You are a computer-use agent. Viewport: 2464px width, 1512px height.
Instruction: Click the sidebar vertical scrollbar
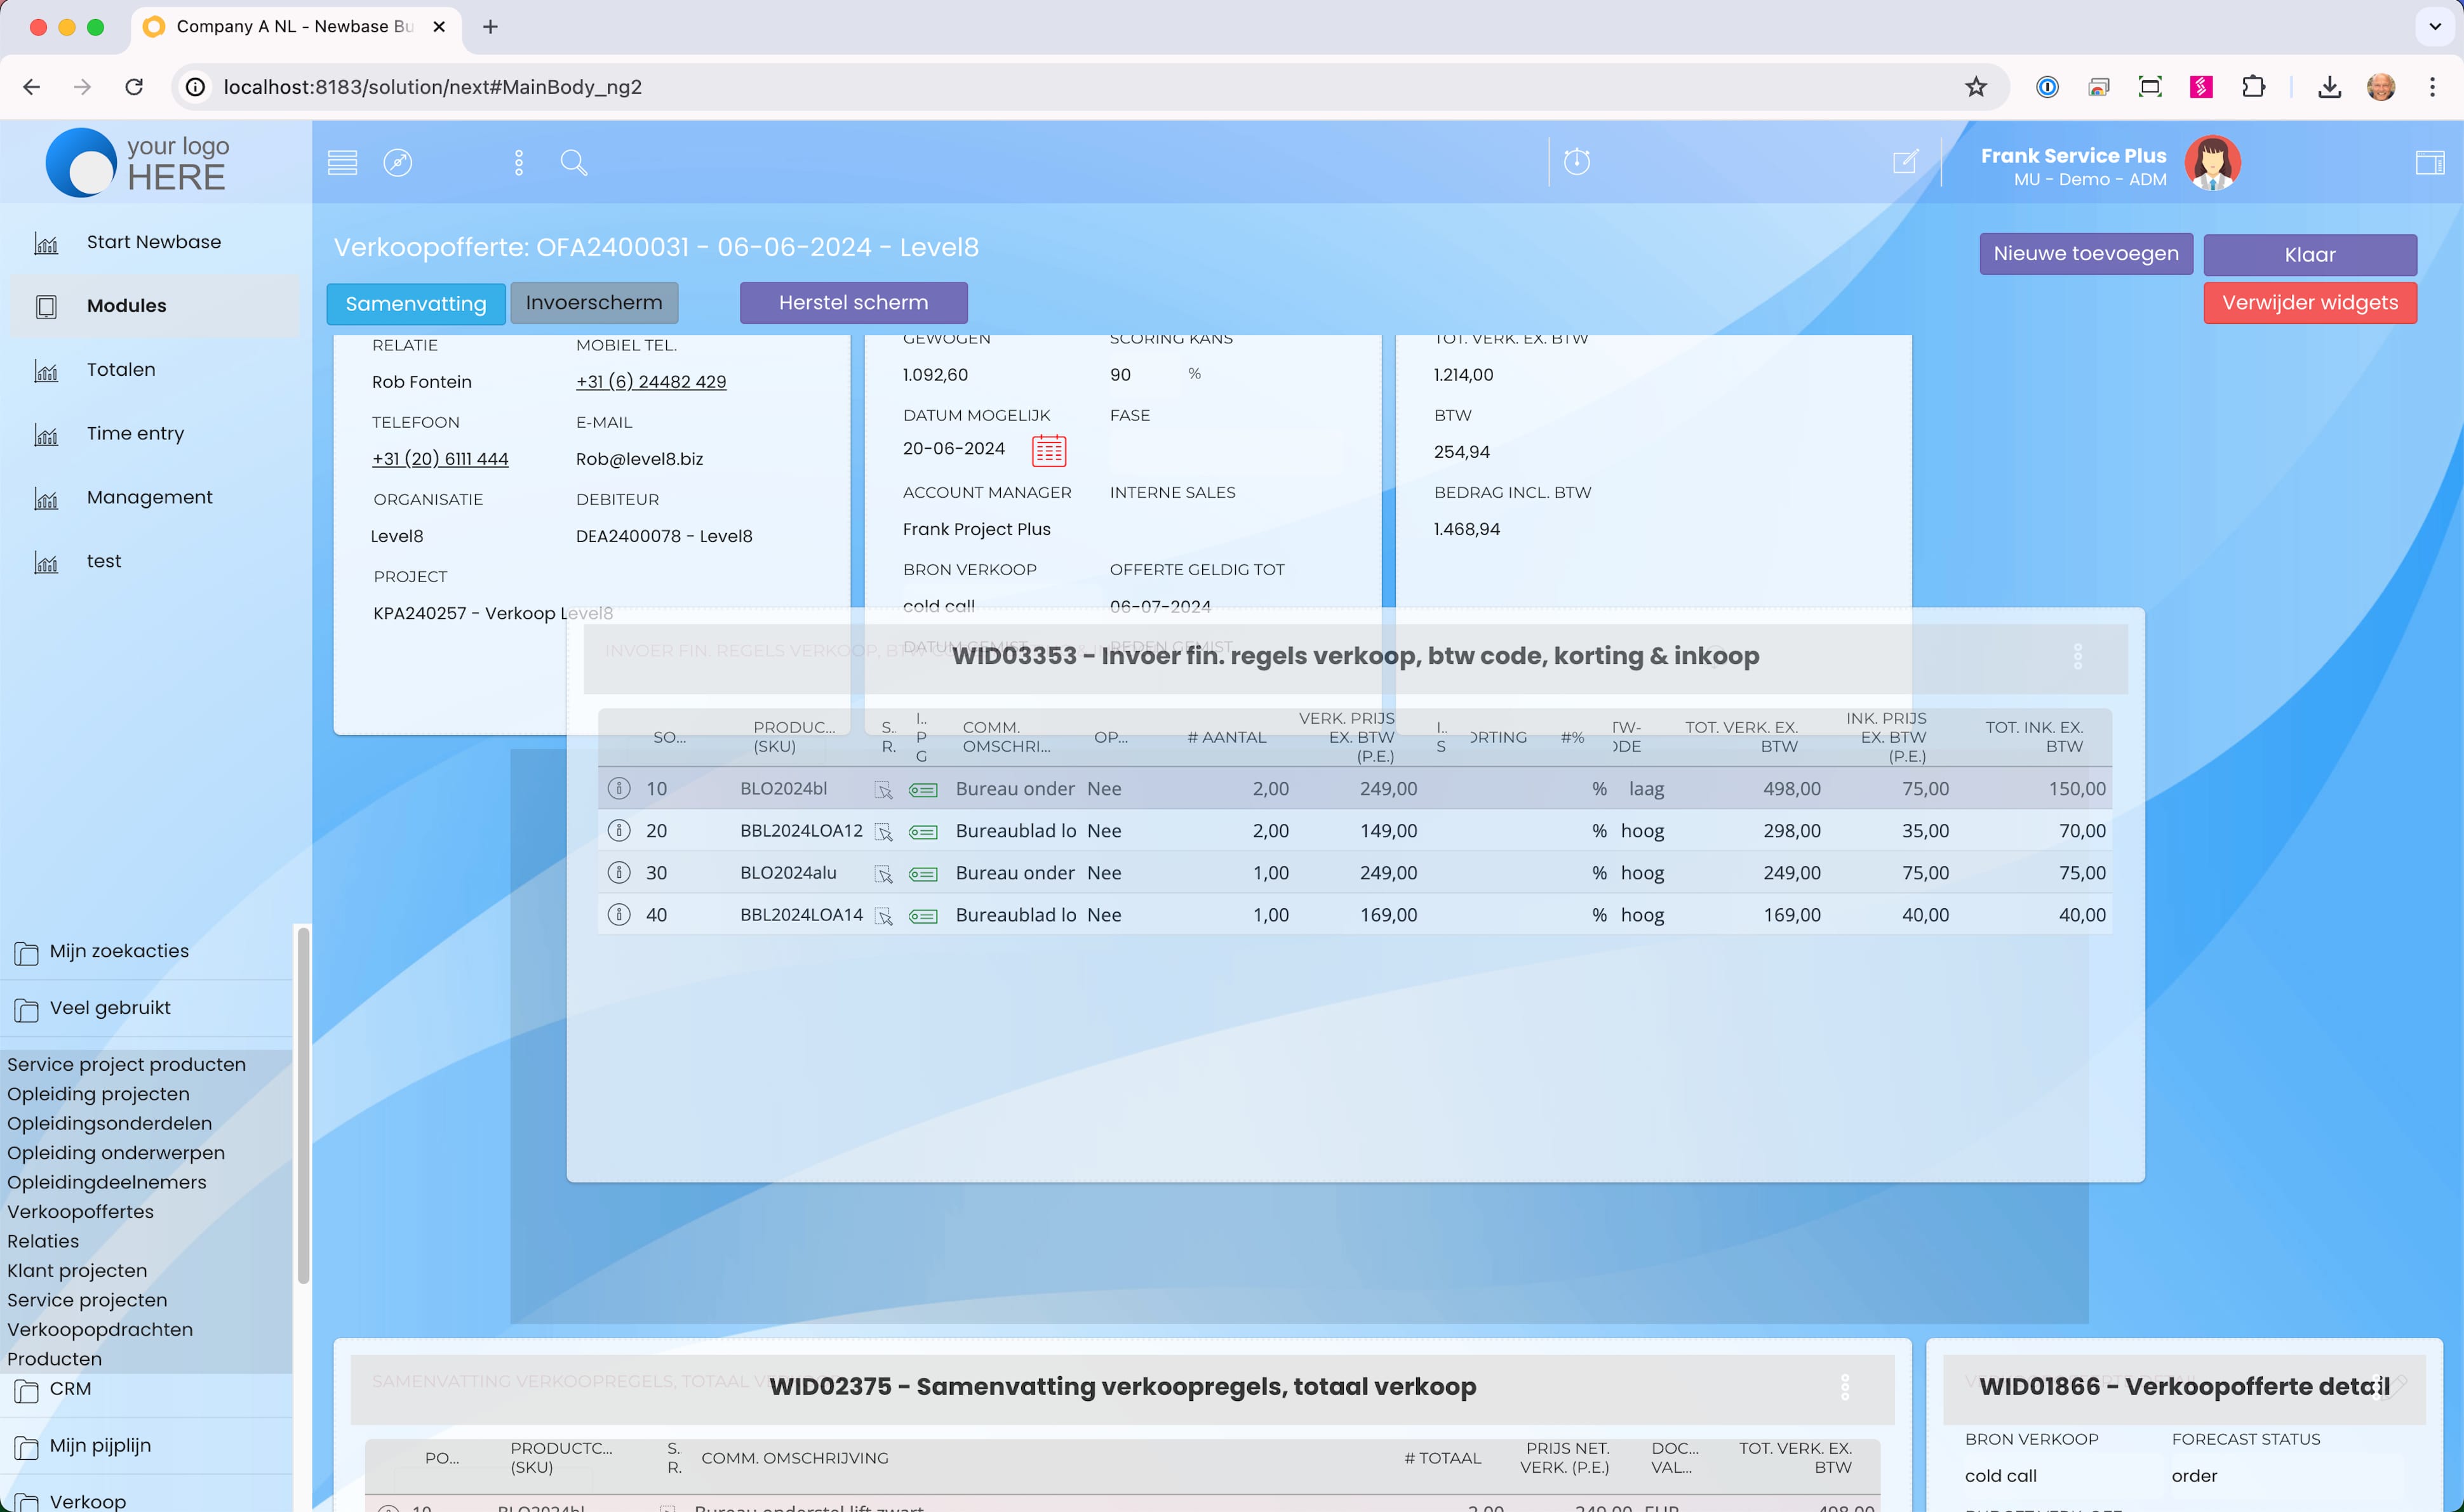coord(302,1105)
